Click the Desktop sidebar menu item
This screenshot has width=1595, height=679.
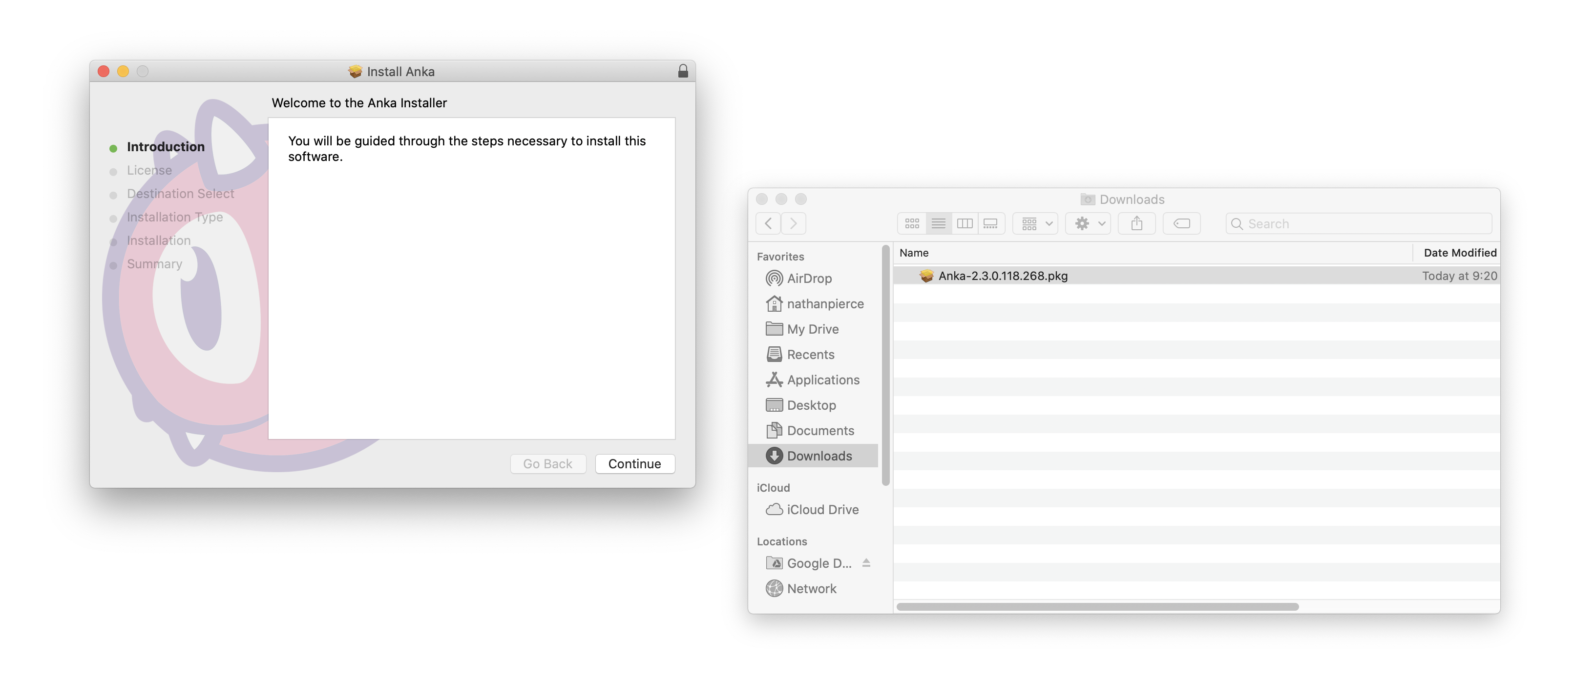click(x=811, y=403)
